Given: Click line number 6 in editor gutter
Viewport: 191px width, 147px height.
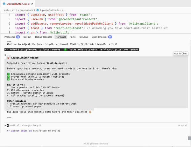Looking at the screenshot, I should click(9, 24).
